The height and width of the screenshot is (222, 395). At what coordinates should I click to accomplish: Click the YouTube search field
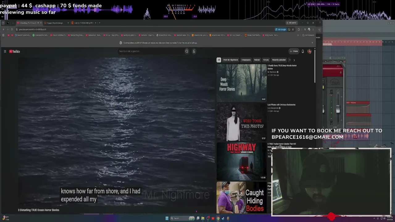click(151, 51)
